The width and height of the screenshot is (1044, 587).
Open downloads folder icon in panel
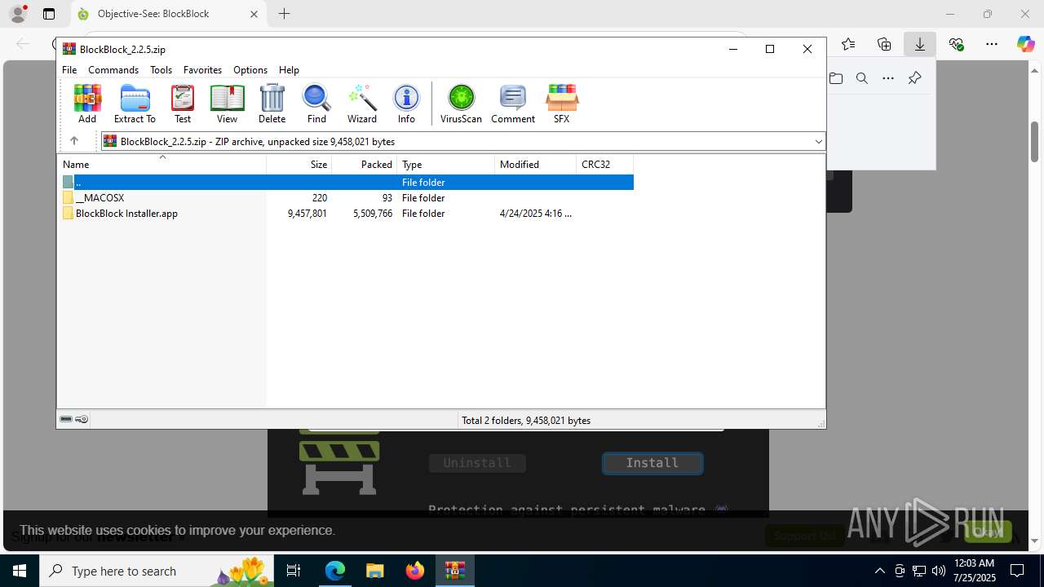click(836, 78)
